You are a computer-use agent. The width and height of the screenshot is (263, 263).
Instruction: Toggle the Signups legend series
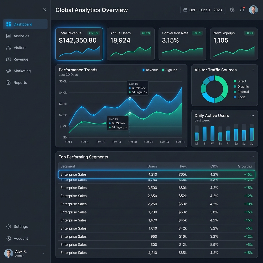click(170, 70)
